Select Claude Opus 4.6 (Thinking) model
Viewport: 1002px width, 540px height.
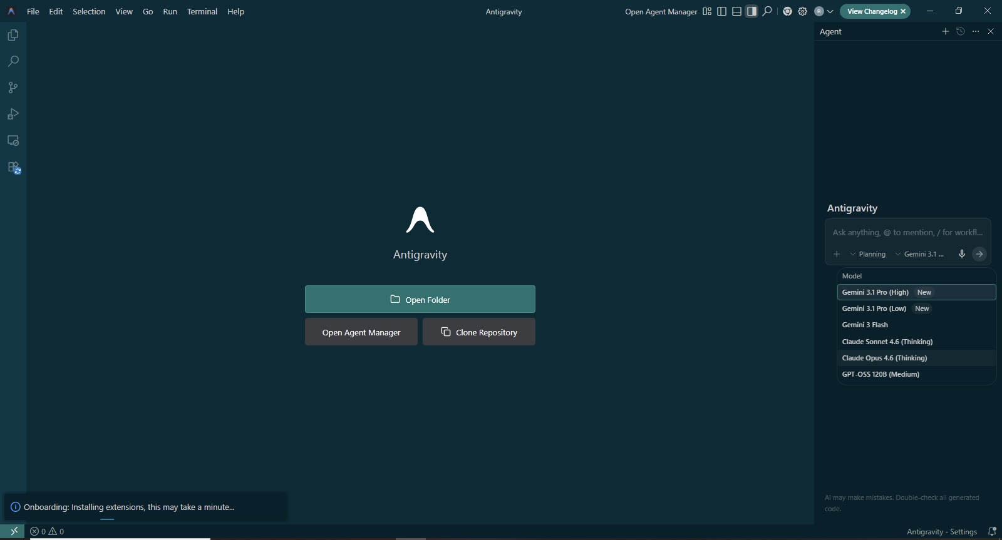coord(884,358)
